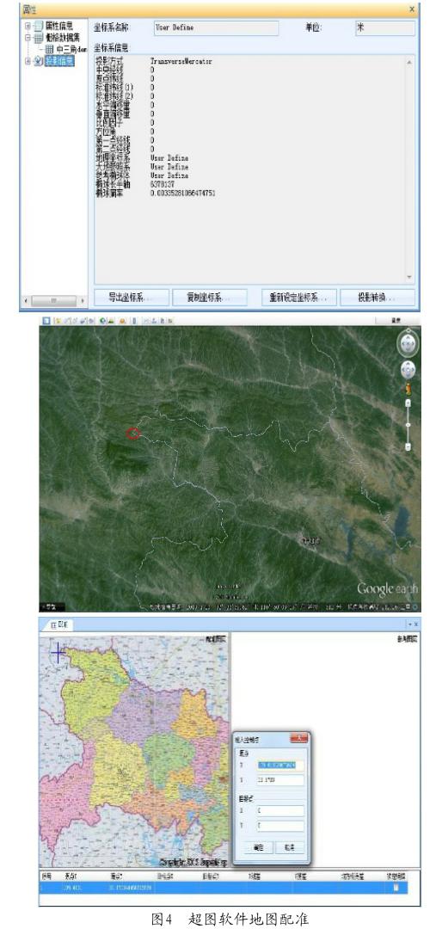Click the 复制坐标系 button
Image resolution: width=442 pixels, height=929 pixels.
click(209, 298)
